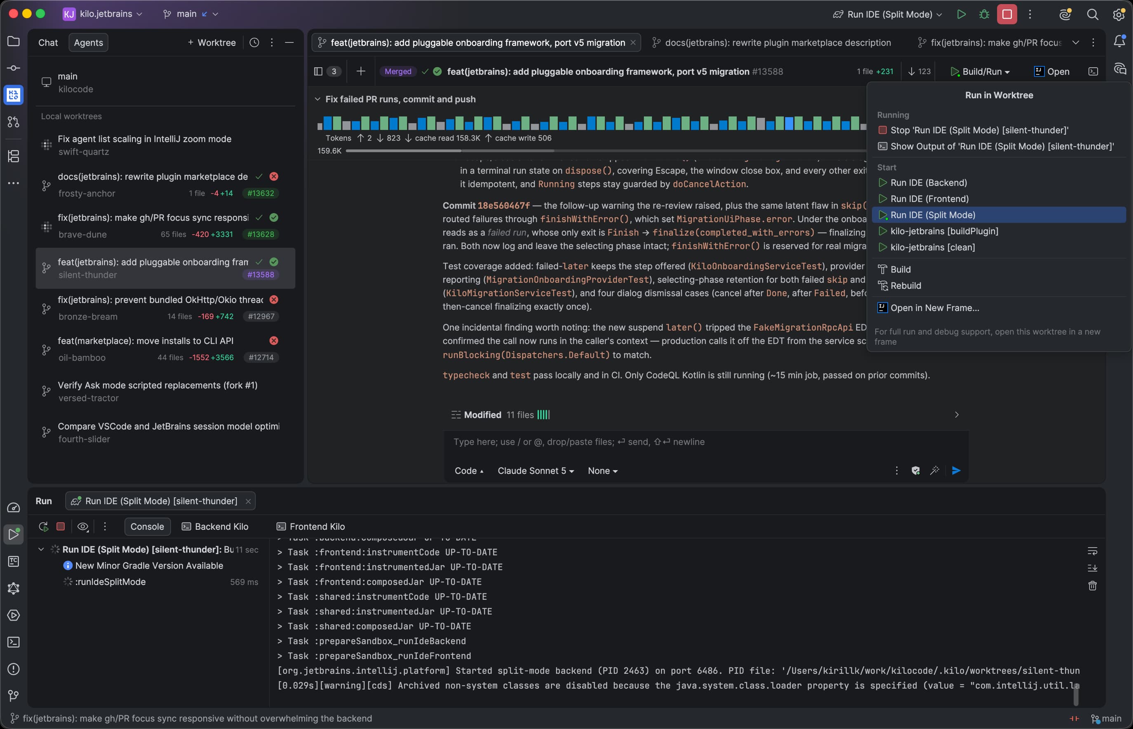Image resolution: width=1133 pixels, height=729 pixels.
Task: Stop the running configuration with red square
Action: pos(1007,14)
